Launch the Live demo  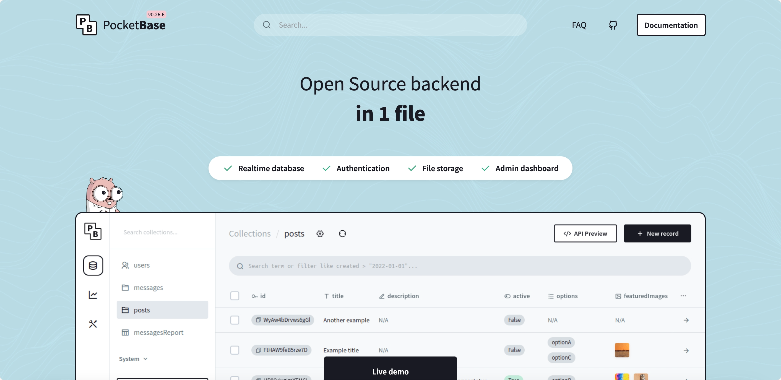[x=390, y=368]
